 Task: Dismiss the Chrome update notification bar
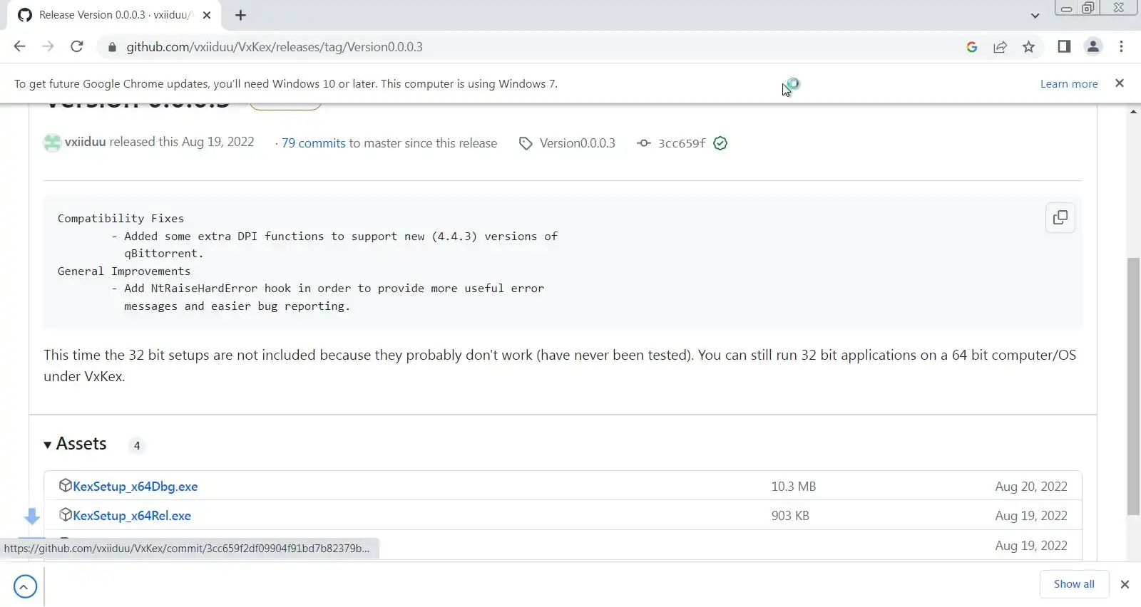click(x=1120, y=83)
